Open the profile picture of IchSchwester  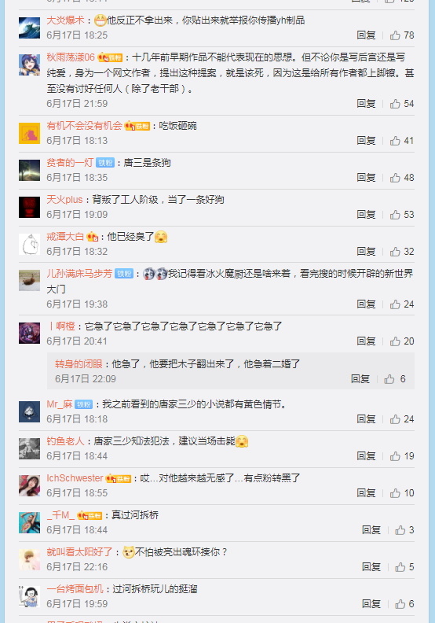29,485
